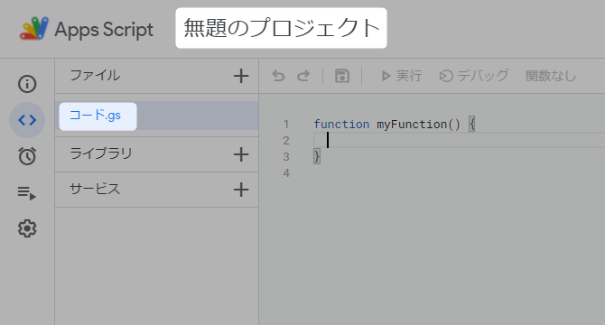The width and height of the screenshot is (605, 325).
Task: Place cursor on code line 2
Action: [x=459, y=140]
